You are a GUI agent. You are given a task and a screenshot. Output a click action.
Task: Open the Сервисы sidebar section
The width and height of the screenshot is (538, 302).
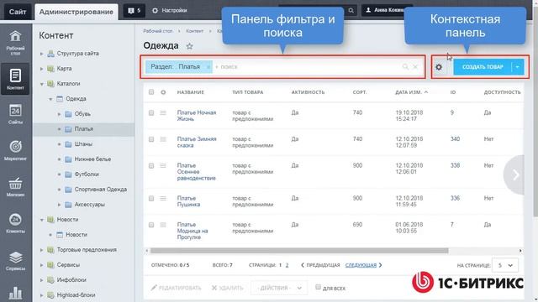(x=15, y=261)
